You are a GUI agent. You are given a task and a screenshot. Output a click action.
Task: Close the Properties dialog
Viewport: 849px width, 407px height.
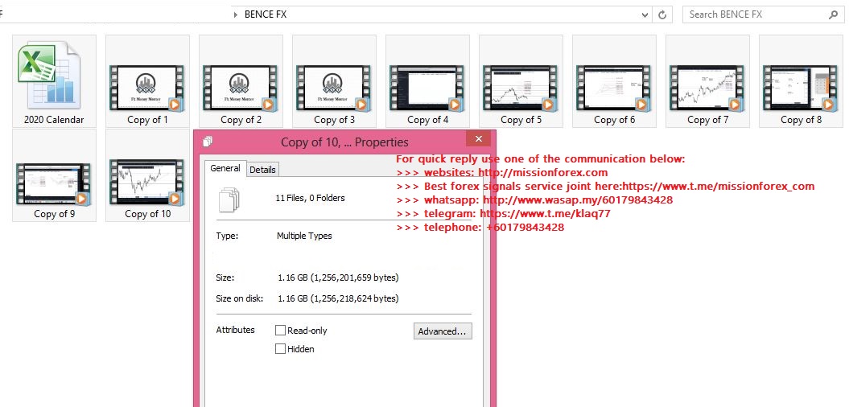(479, 139)
